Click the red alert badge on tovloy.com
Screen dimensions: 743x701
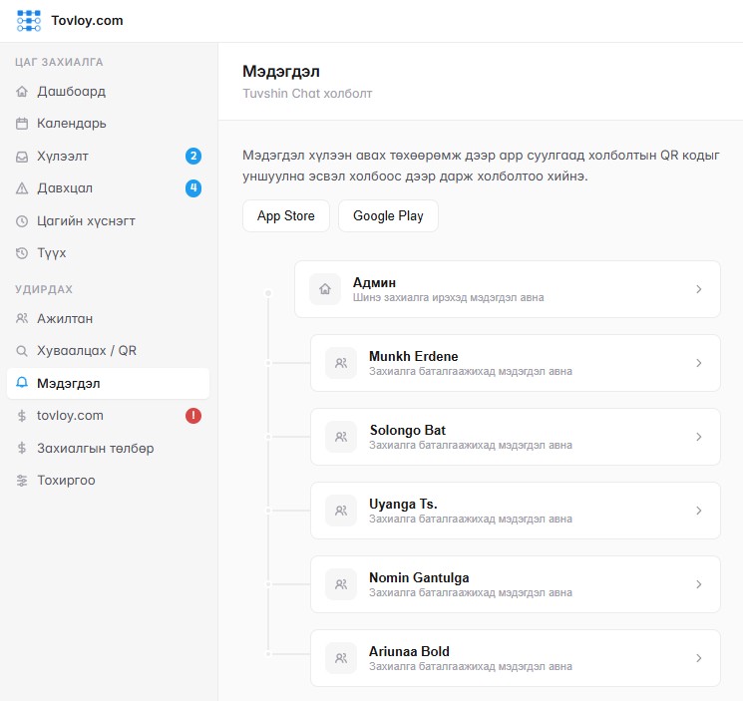(193, 416)
